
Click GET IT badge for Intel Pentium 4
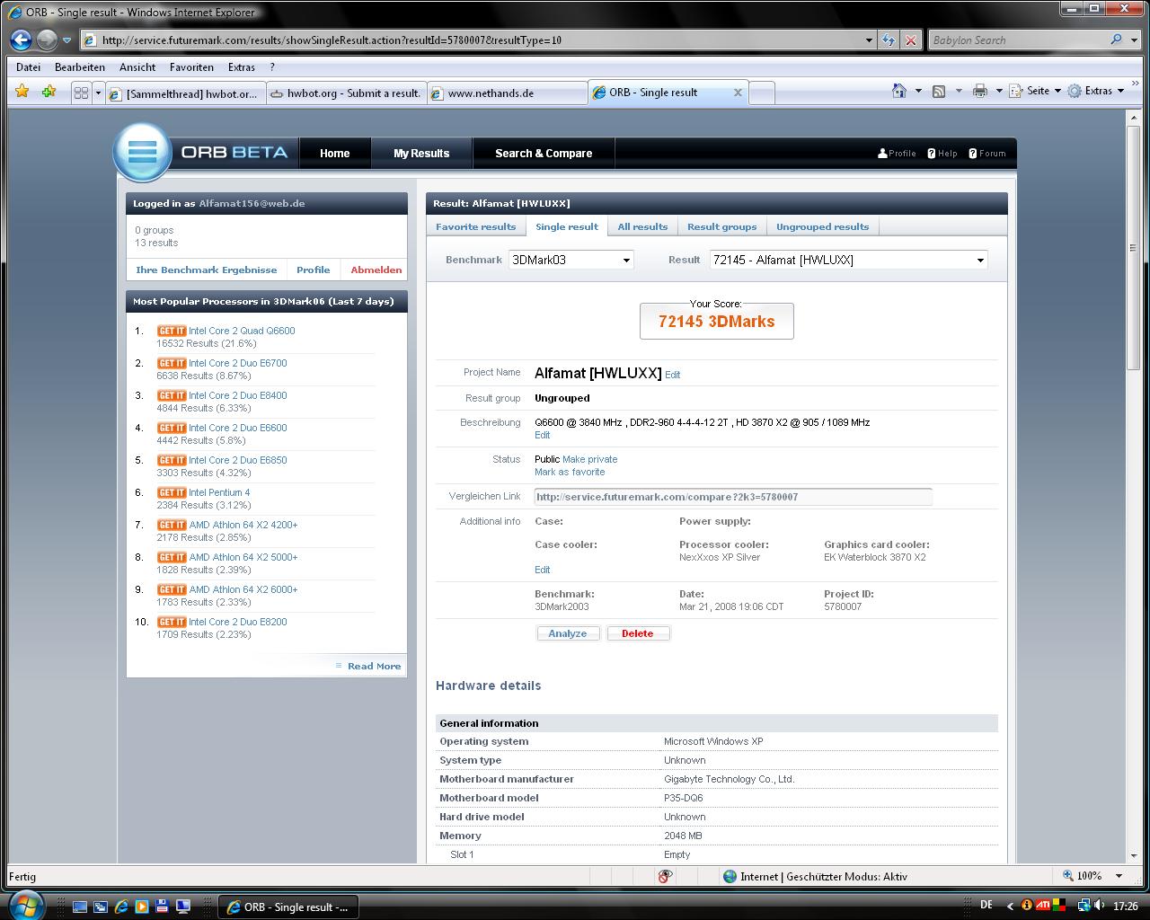[172, 492]
